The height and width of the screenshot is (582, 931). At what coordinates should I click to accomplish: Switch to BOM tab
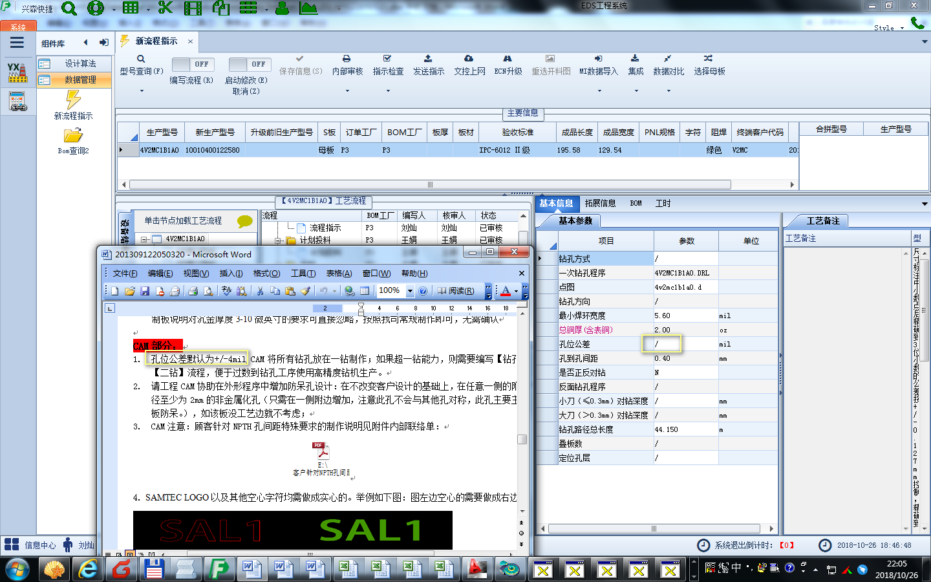click(x=636, y=203)
